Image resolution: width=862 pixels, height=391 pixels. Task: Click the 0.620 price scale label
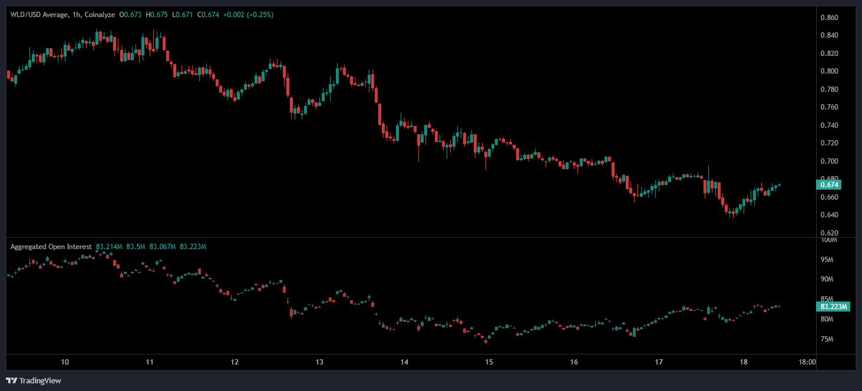(830, 233)
